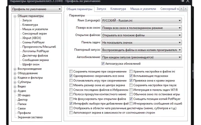The height and width of the screenshot is (125, 201).
Task: Enable 'Игнорировать сообщения об ошиб' checkbox
Action: 131,103
